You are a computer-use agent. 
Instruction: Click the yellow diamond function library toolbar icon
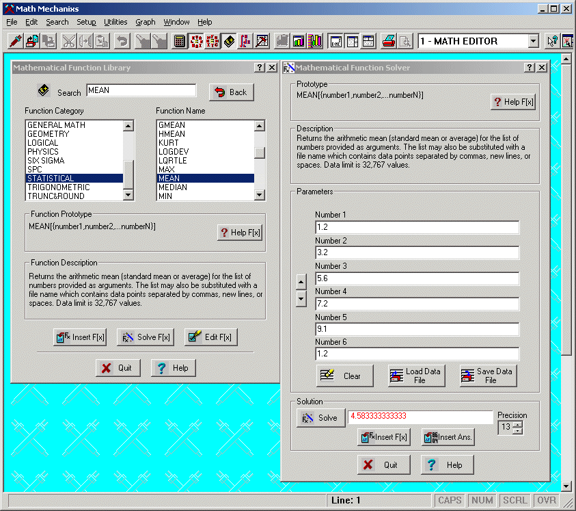tap(229, 41)
